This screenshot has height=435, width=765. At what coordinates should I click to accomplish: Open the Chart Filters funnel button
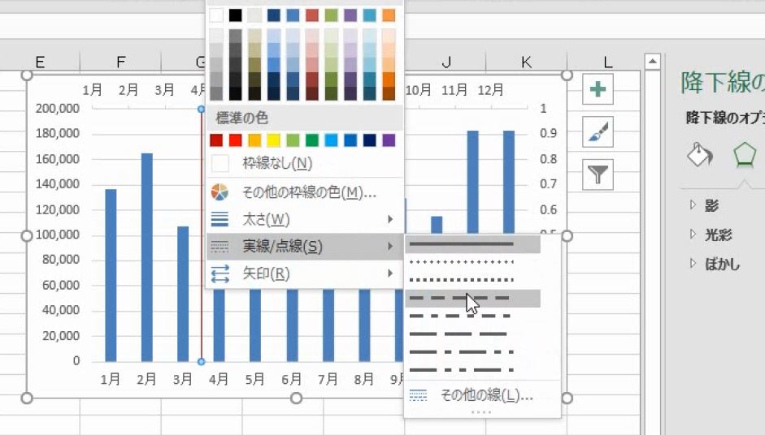pyautogui.click(x=598, y=174)
